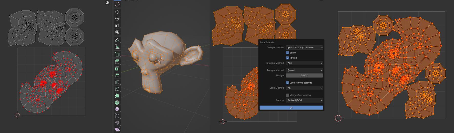
Task: Toggle the Scale checkbox in Pack Islands
Action: [x=287, y=53]
